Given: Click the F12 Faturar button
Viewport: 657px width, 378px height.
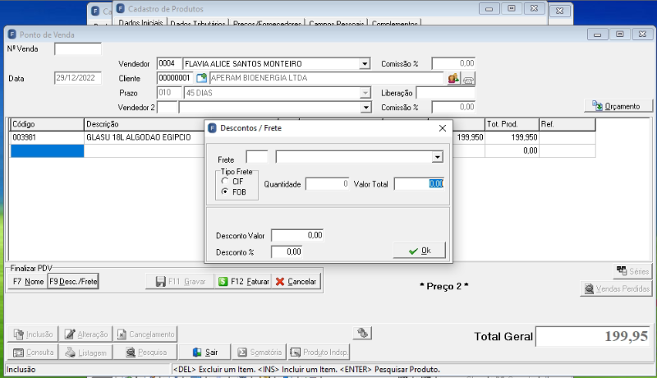Looking at the screenshot, I should (244, 282).
